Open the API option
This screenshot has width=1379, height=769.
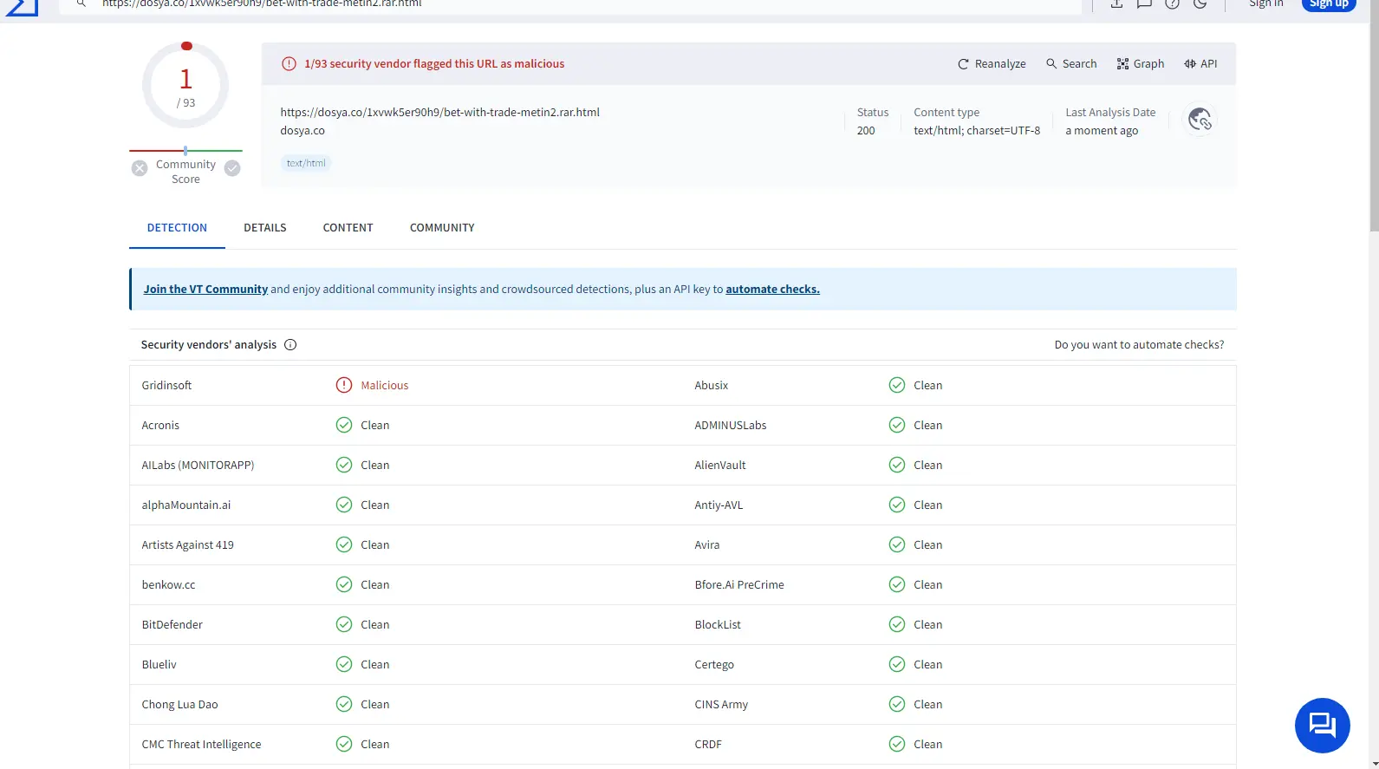click(x=1200, y=64)
